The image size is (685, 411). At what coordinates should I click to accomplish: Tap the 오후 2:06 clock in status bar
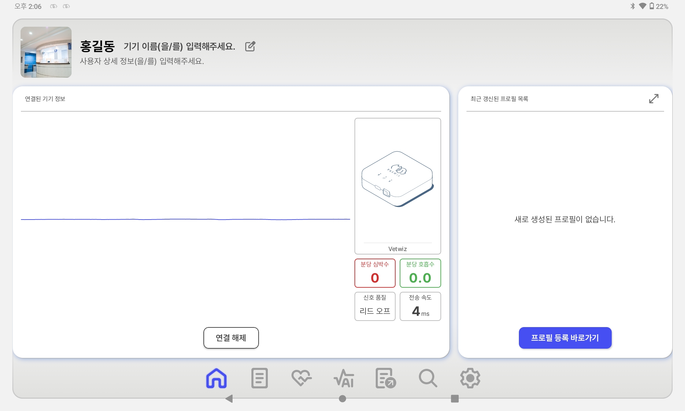pos(28,6)
